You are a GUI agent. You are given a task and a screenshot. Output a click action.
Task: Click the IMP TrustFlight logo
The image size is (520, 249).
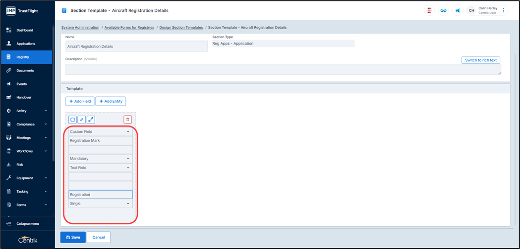(x=22, y=11)
